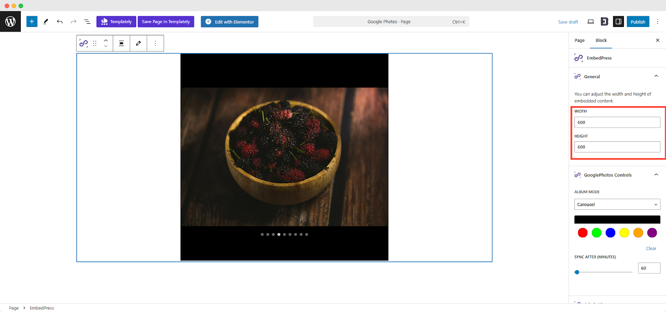Undo the last change
Image resolution: width=666 pixels, height=312 pixels.
[x=60, y=22]
